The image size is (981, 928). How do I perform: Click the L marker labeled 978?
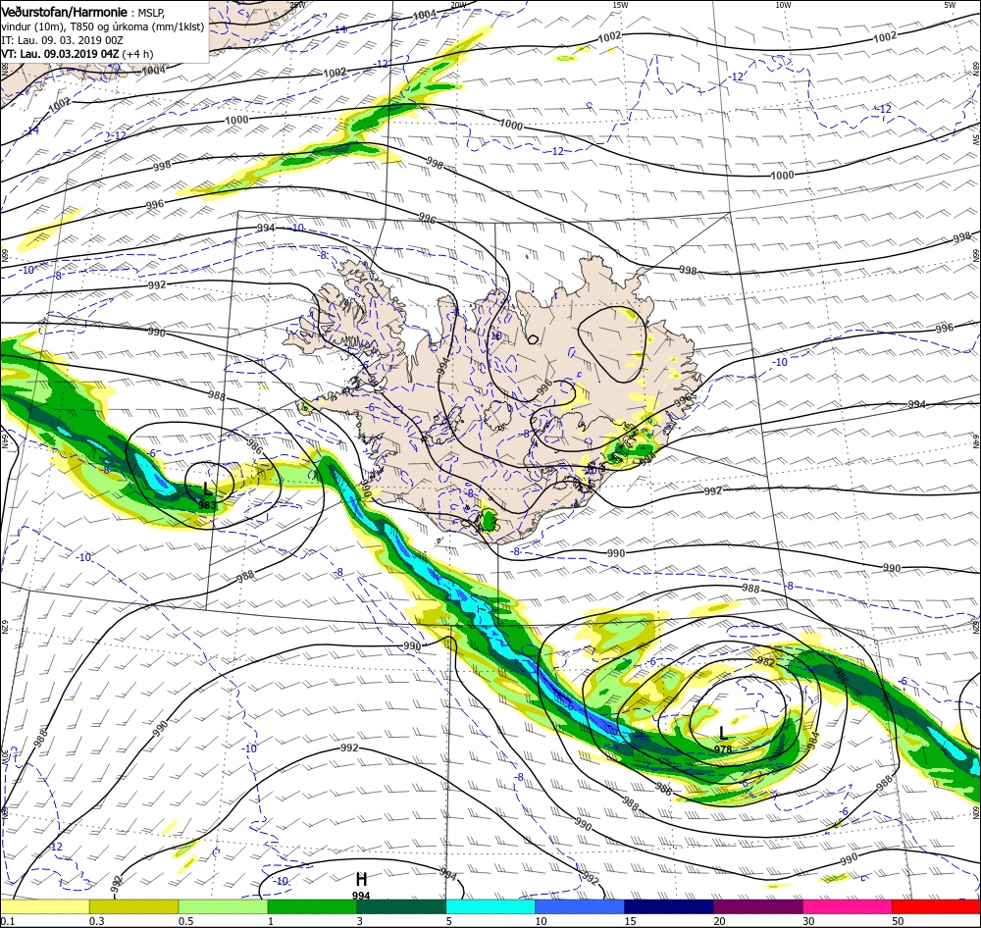pos(723,733)
